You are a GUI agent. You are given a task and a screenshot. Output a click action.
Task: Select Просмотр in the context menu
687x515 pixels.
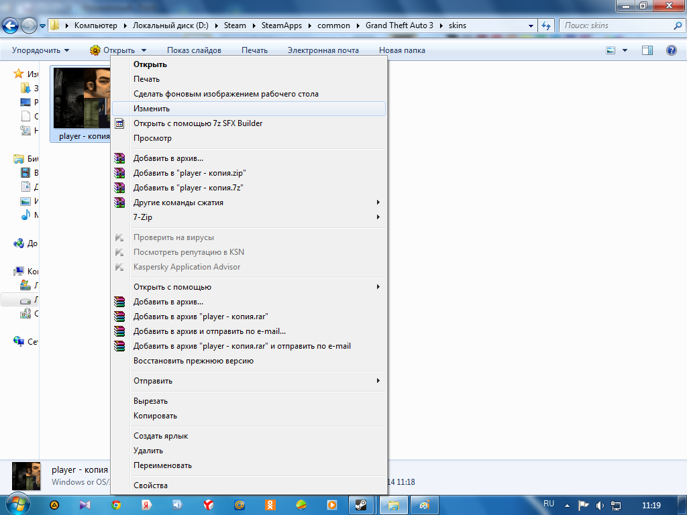248,138
